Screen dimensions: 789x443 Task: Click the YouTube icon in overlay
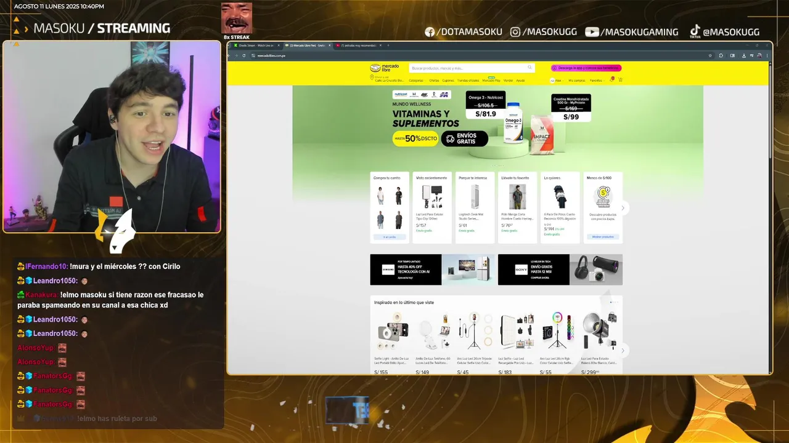[x=592, y=32]
